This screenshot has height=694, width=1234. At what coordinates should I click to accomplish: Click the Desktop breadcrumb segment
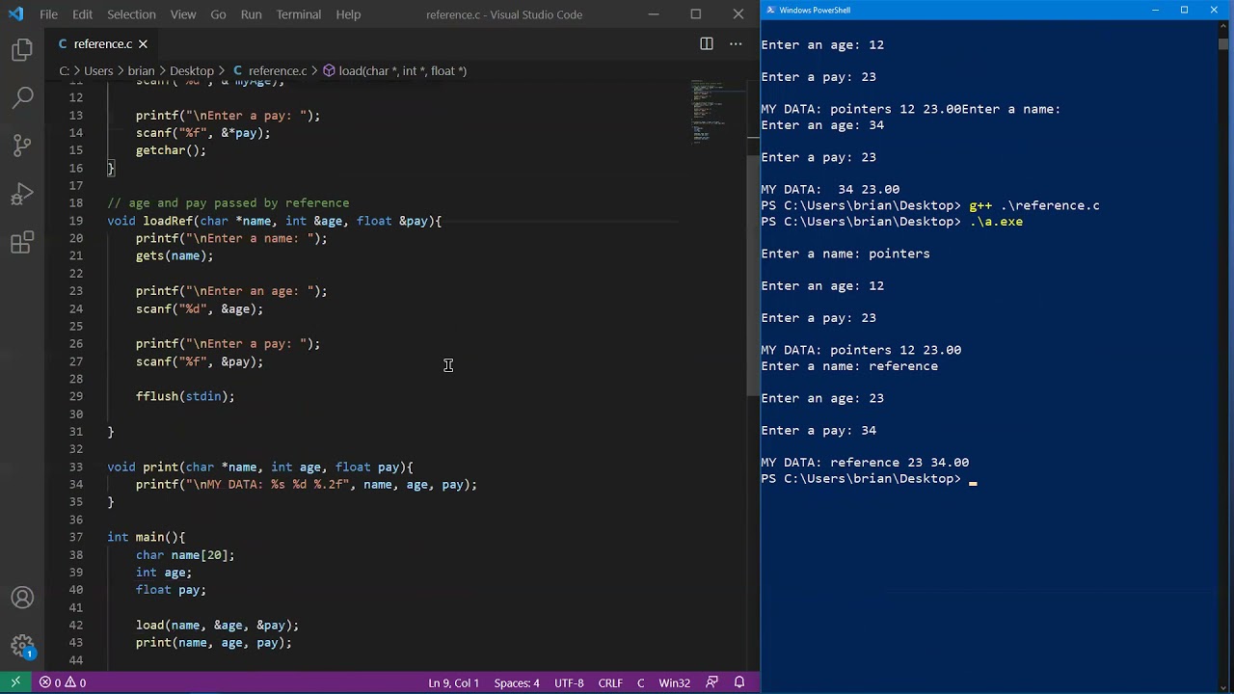point(192,70)
